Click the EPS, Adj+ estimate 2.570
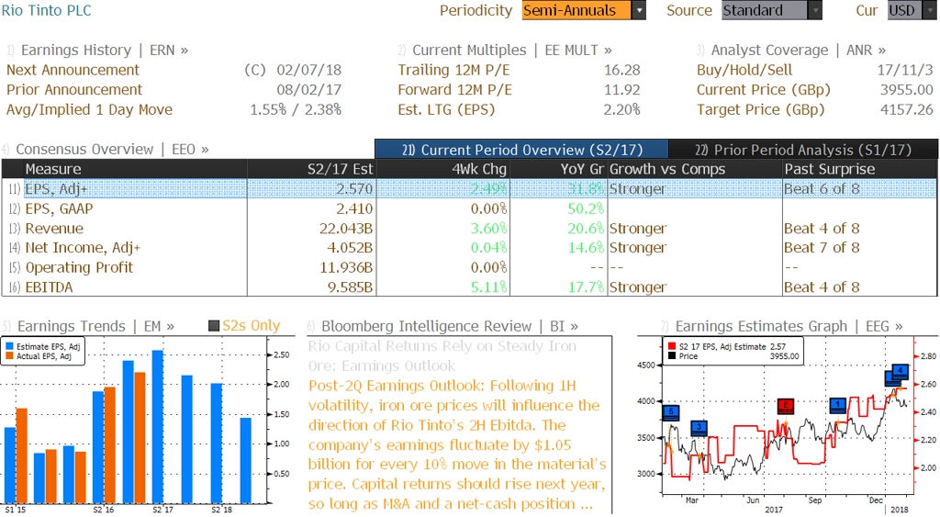940x517 pixels. [354, 189]
